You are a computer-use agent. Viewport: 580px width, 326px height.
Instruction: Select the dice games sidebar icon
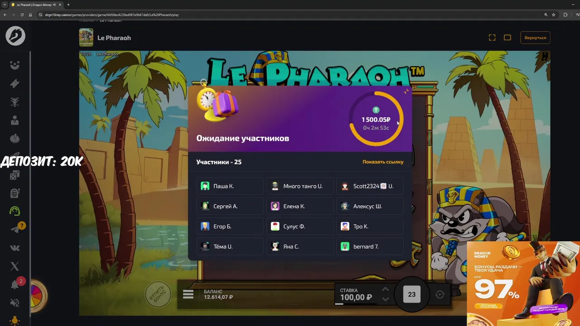15,175
